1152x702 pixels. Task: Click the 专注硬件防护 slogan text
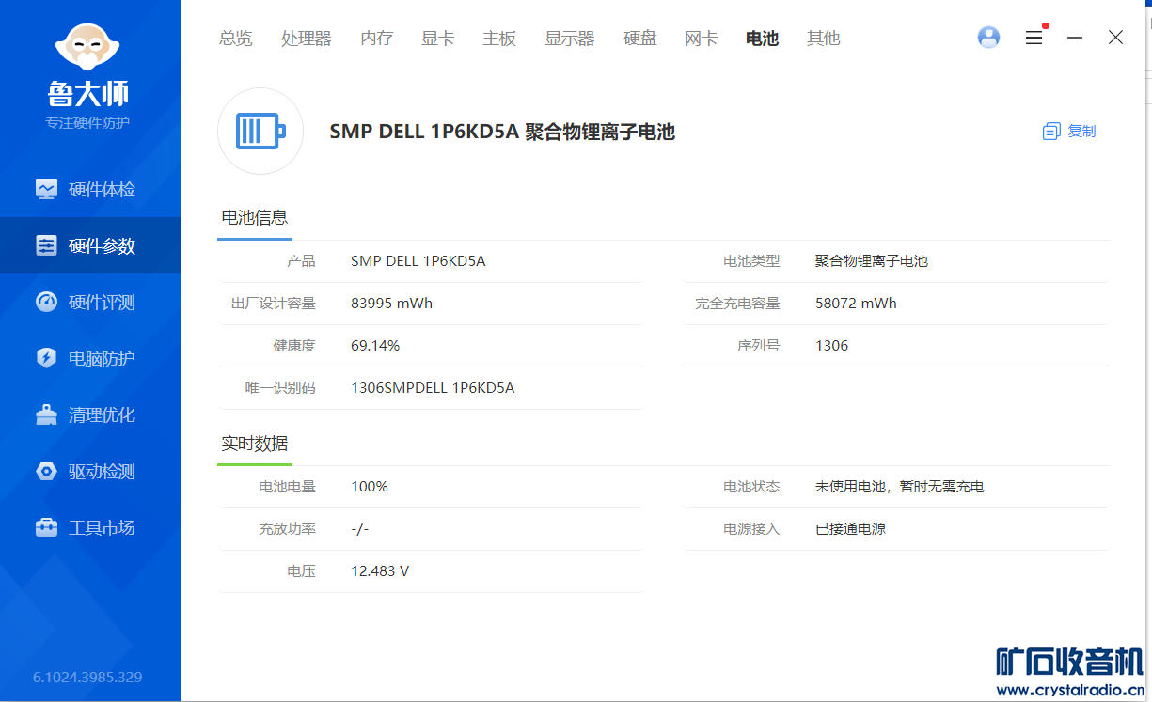click(87, 123)
